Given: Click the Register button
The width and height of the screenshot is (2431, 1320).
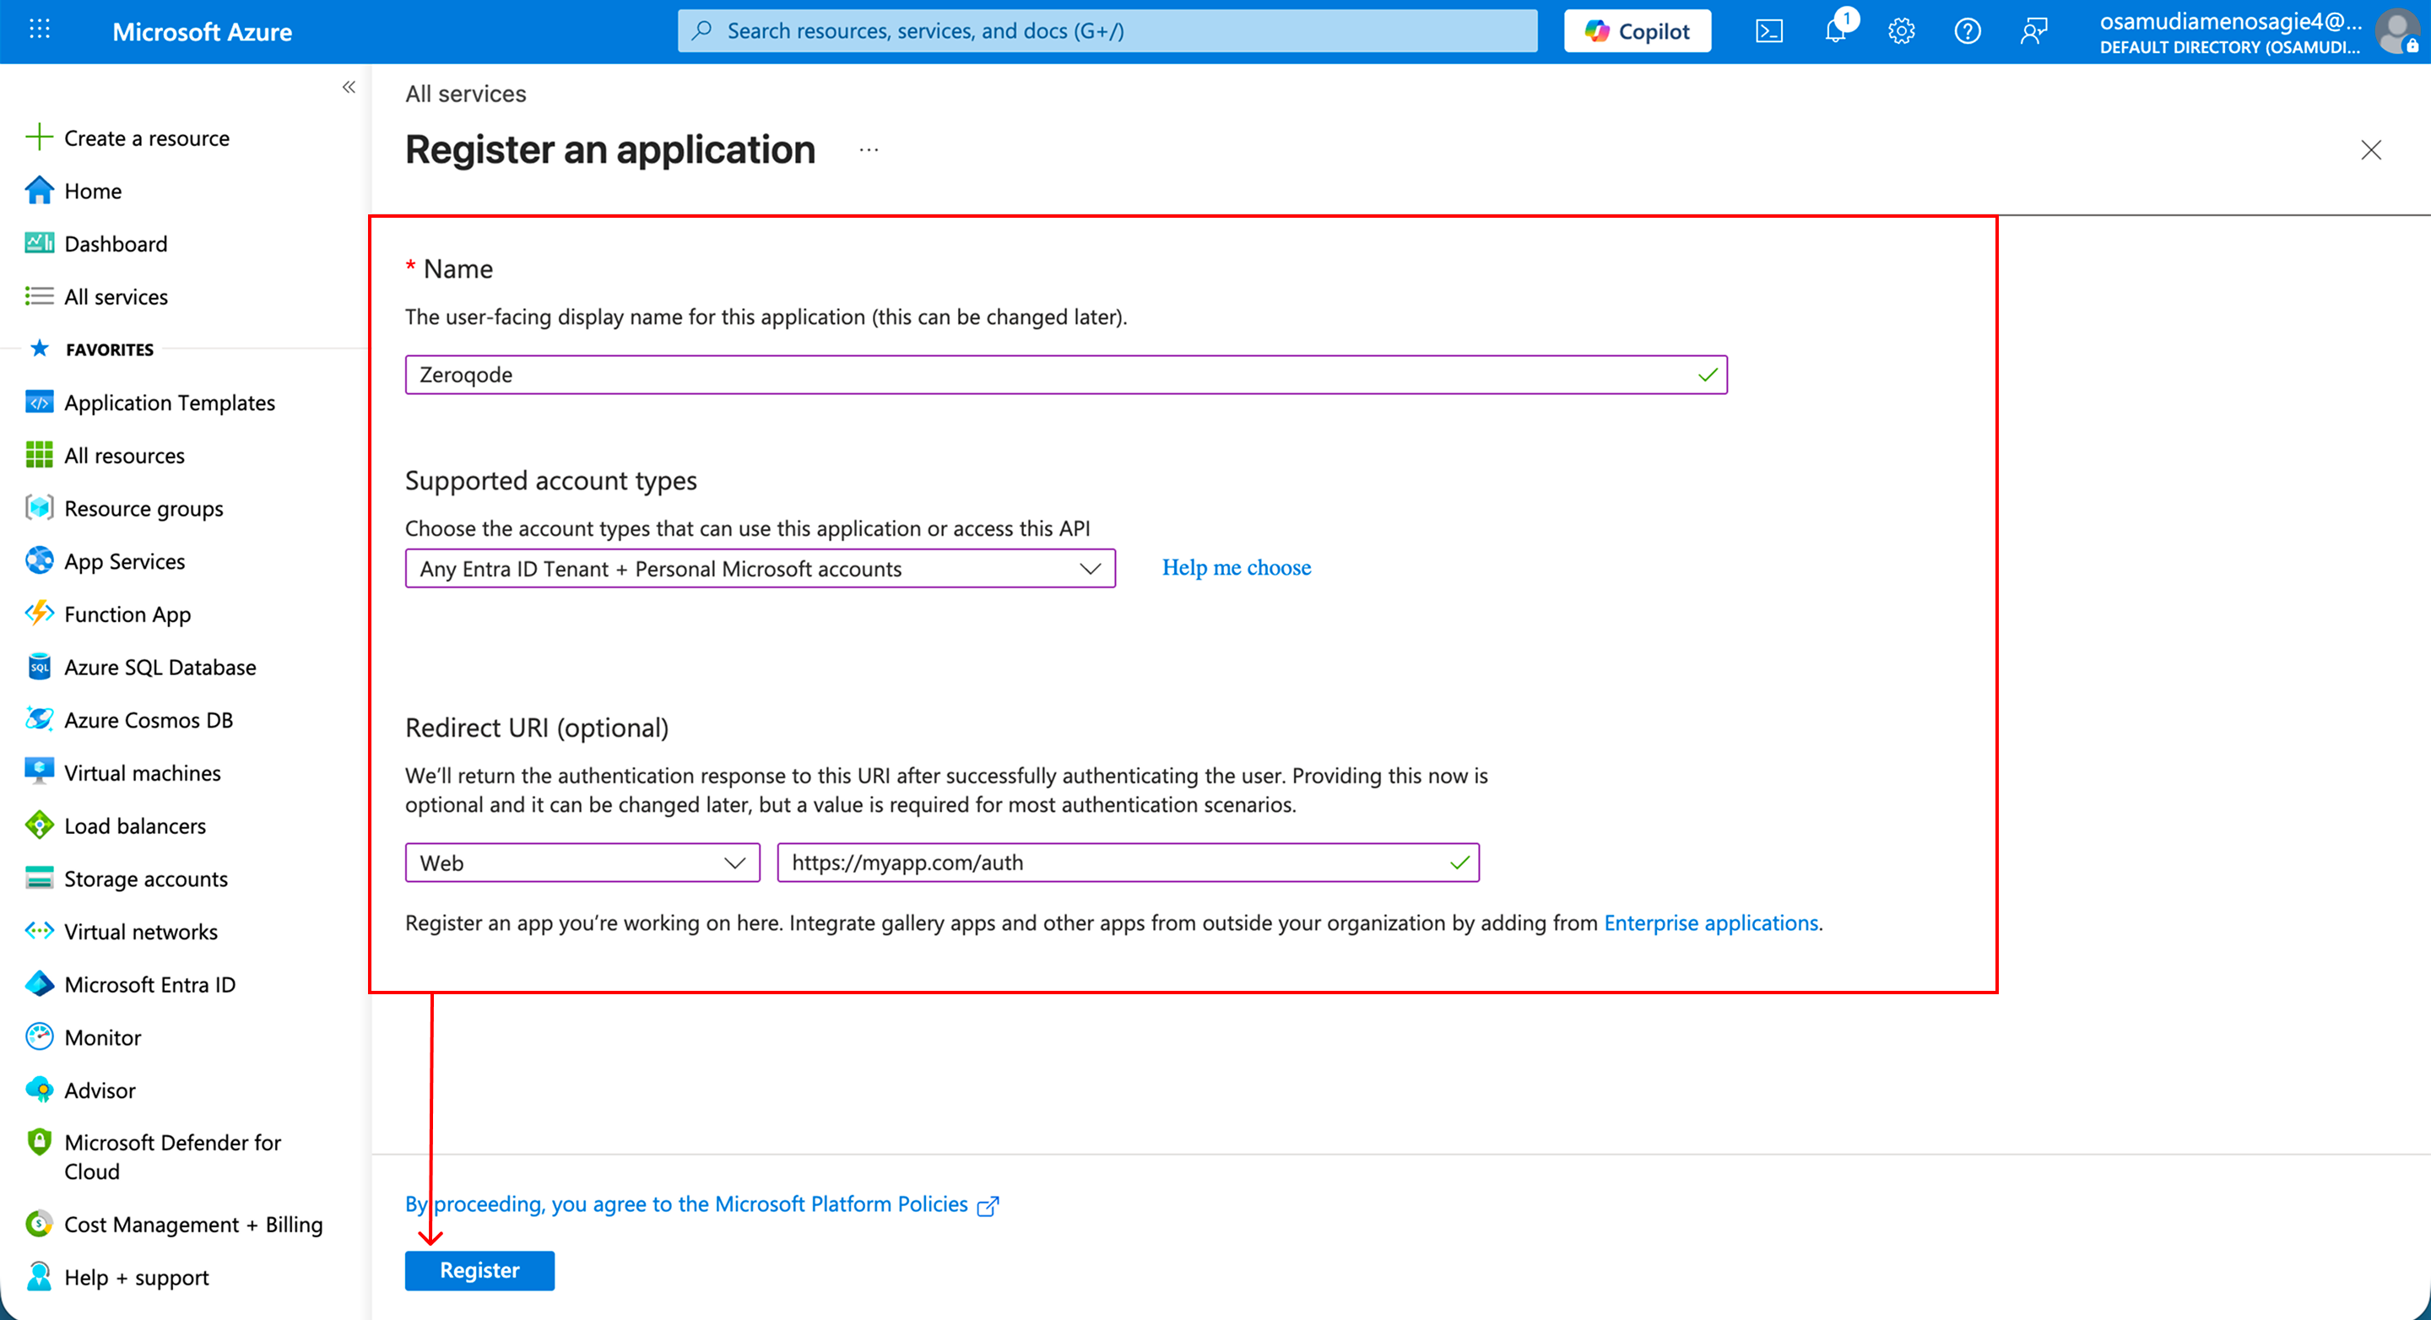Looking at the screenshot, I should [x=479, y=1270].
